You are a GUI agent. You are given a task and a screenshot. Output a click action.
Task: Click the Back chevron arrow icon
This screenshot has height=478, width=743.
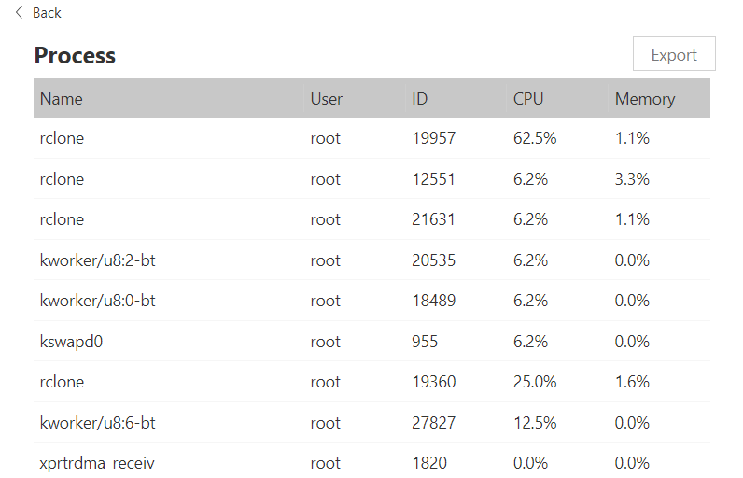click(19, 12)
